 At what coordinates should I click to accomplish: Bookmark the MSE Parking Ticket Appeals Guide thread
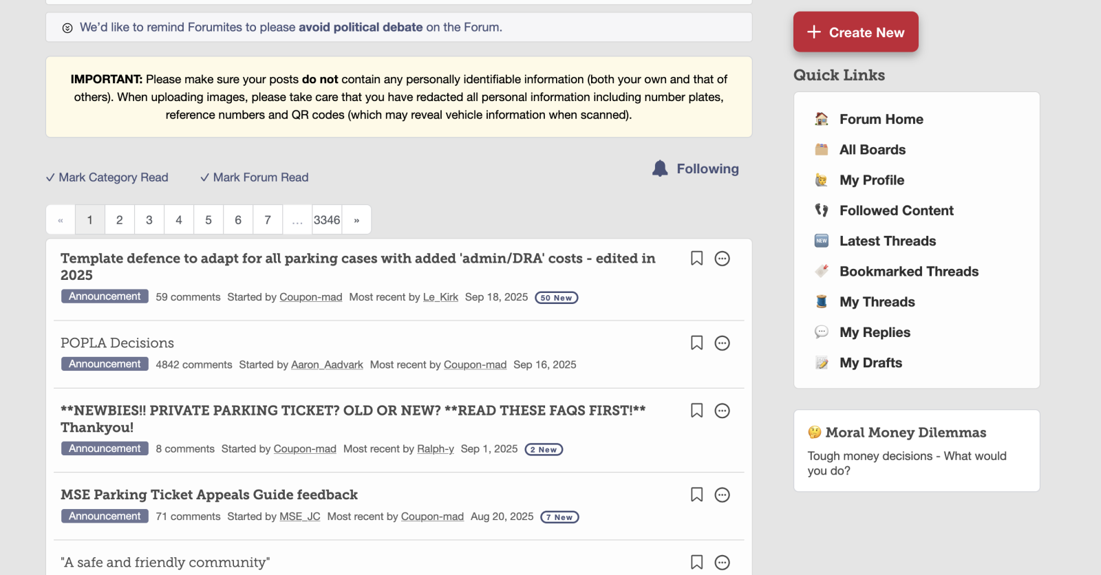pyautogui.click(x=696, y=495)
